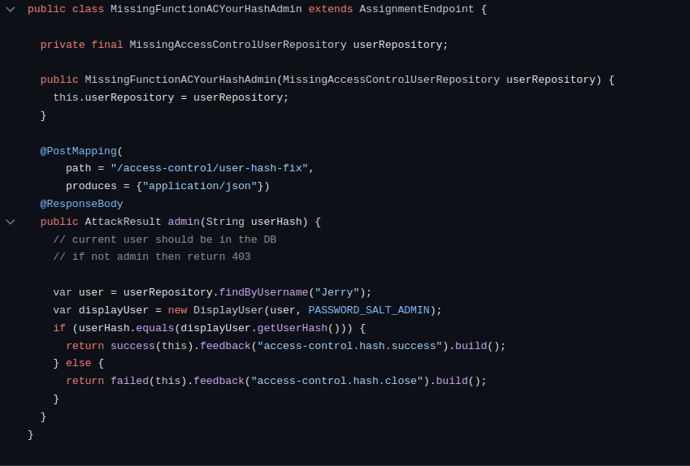Click the getUserHash method call

pos(293,329)
